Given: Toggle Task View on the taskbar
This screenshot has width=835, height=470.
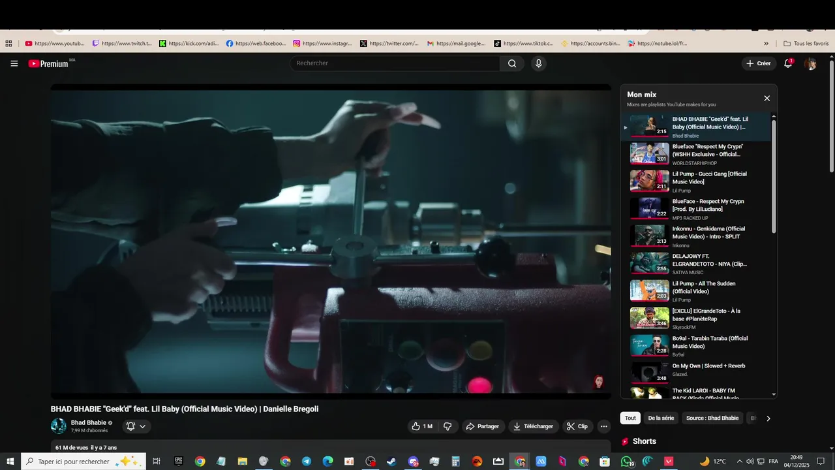Looking at the screenshot, I should click(x=157, y=462).
